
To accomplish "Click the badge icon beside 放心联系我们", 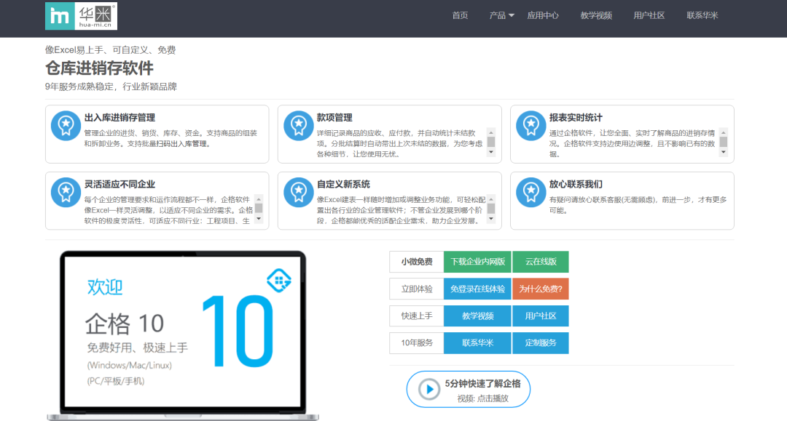I will [x=530, y=192].
